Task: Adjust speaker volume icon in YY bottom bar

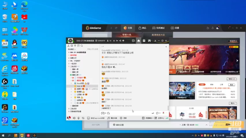Action: pyautogui.click(x=74, y=118)
